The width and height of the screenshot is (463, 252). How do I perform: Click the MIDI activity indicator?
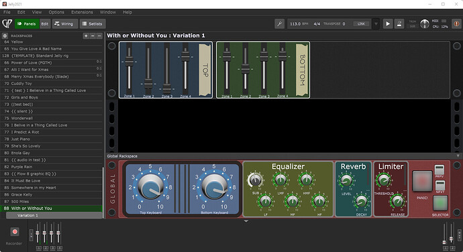(x=444, y=21)
